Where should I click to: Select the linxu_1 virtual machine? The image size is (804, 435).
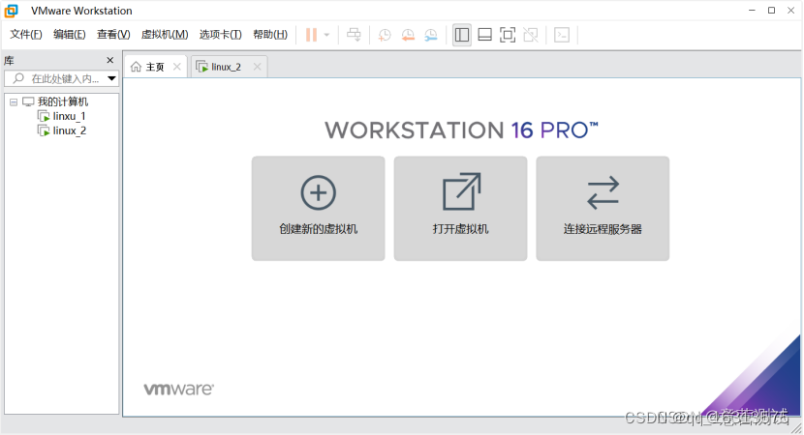tap(69, 116)
